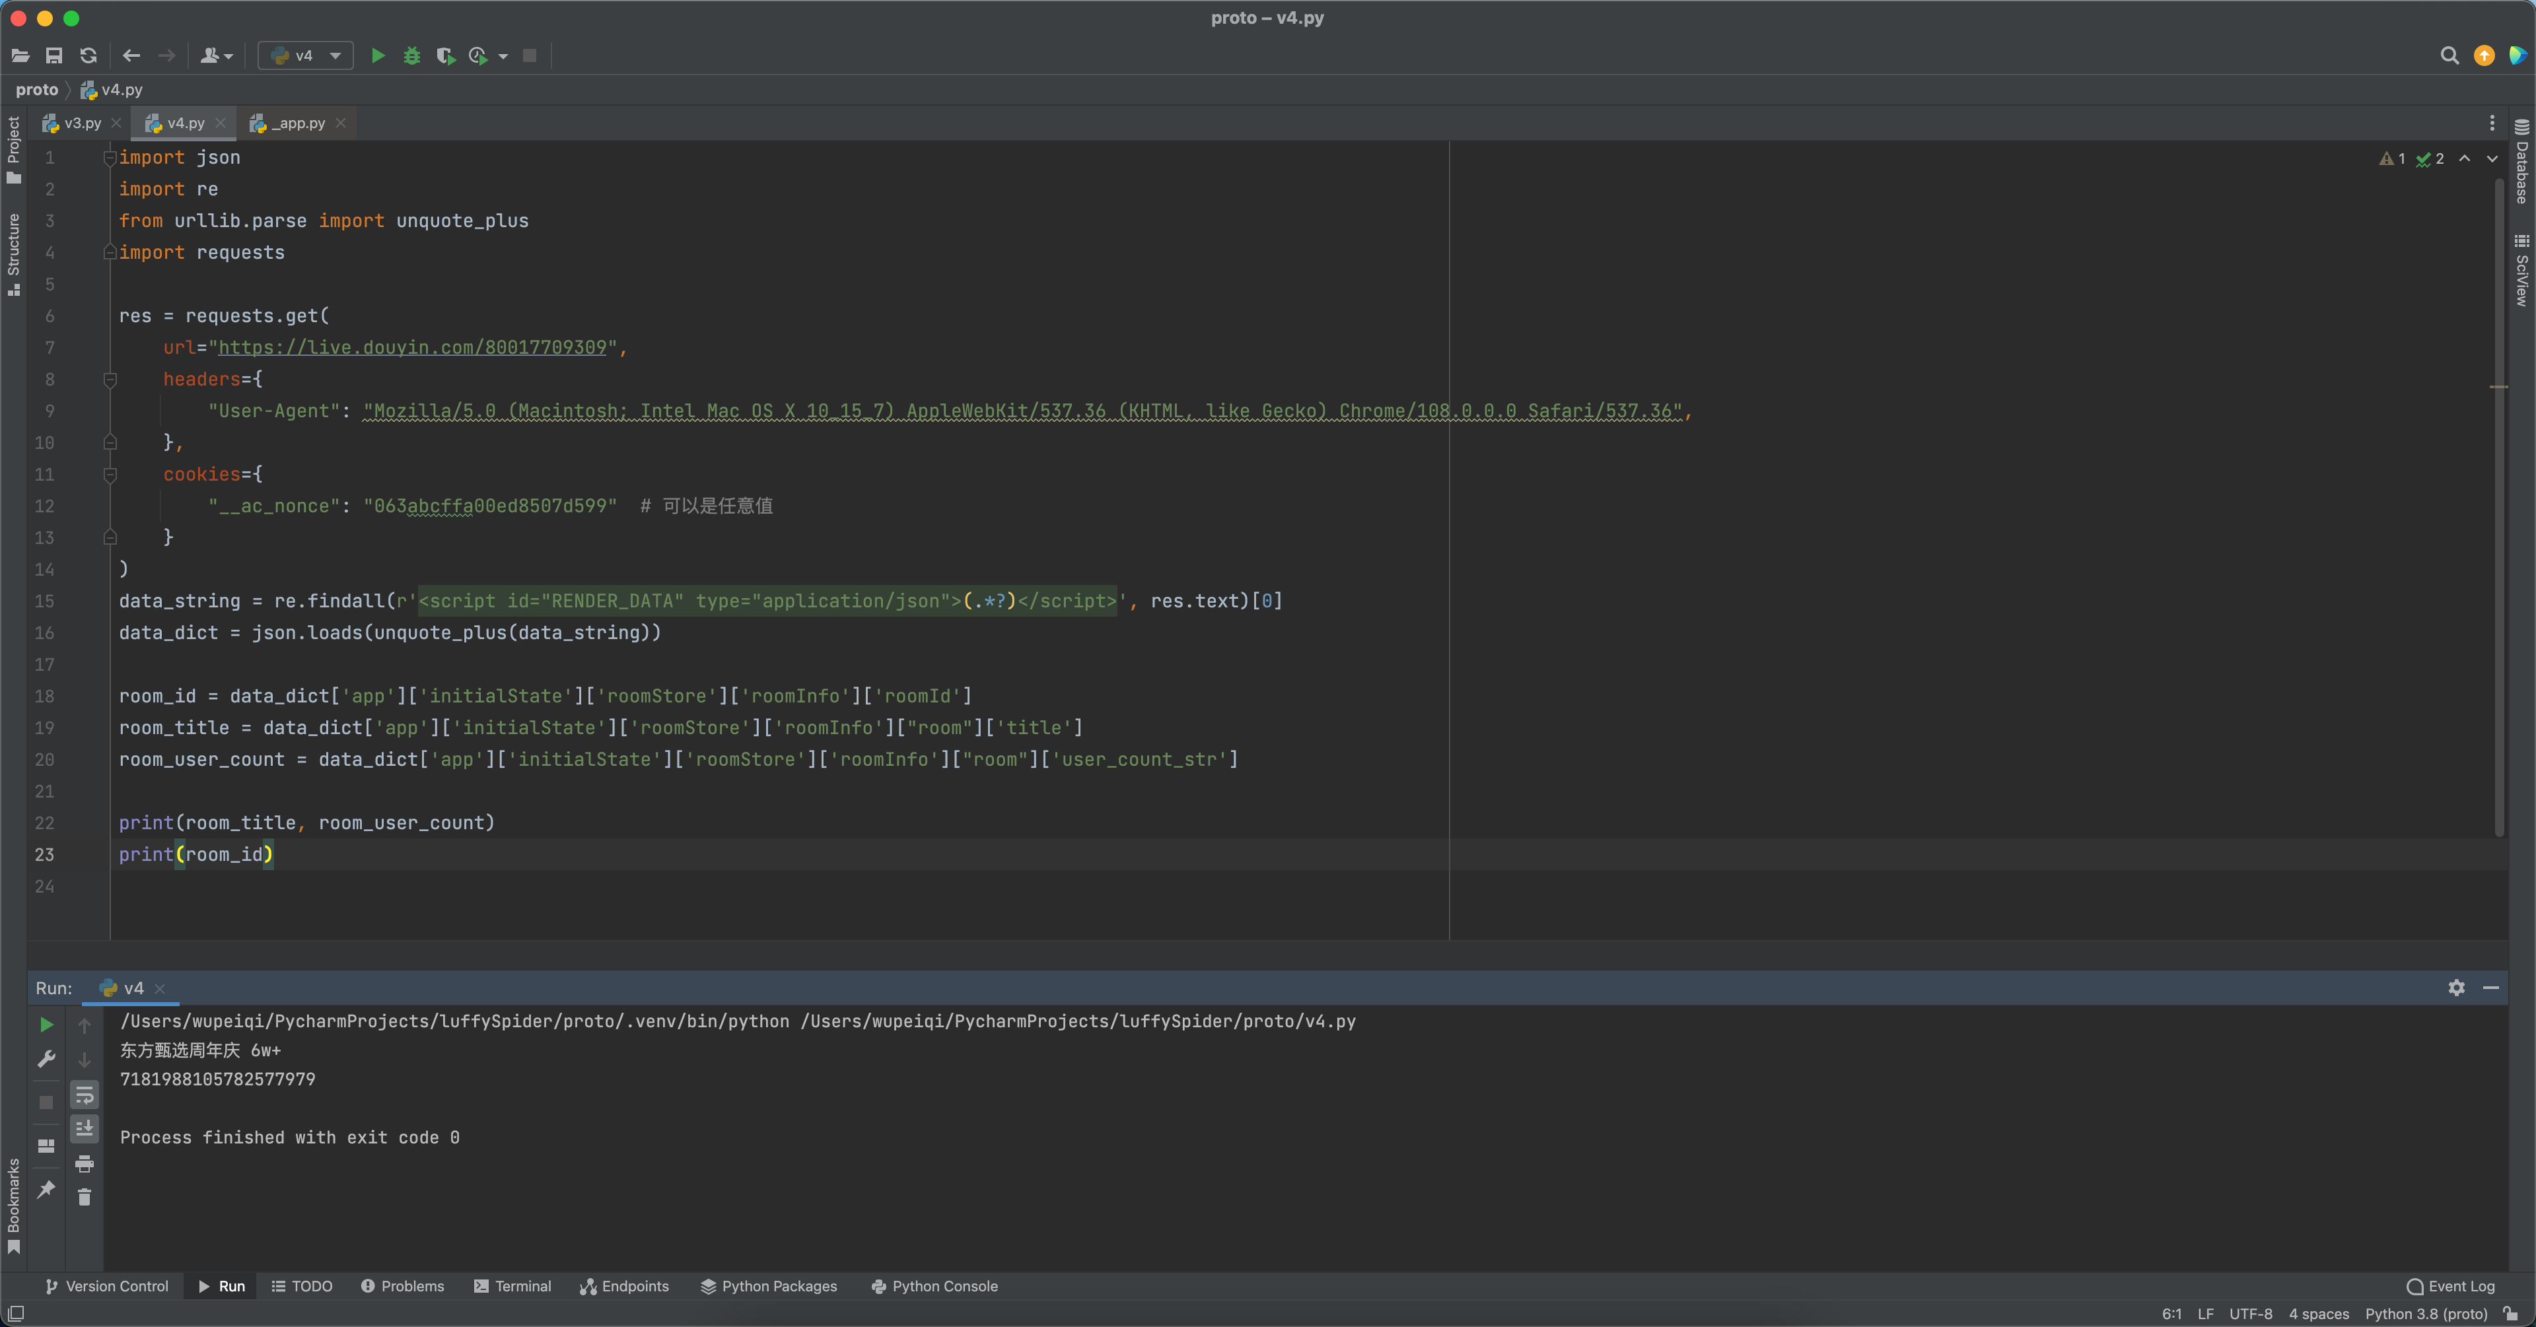Open the Endpoints tool window
The height and width of the screenshot is (1327, 2536).
[624, 1287]
